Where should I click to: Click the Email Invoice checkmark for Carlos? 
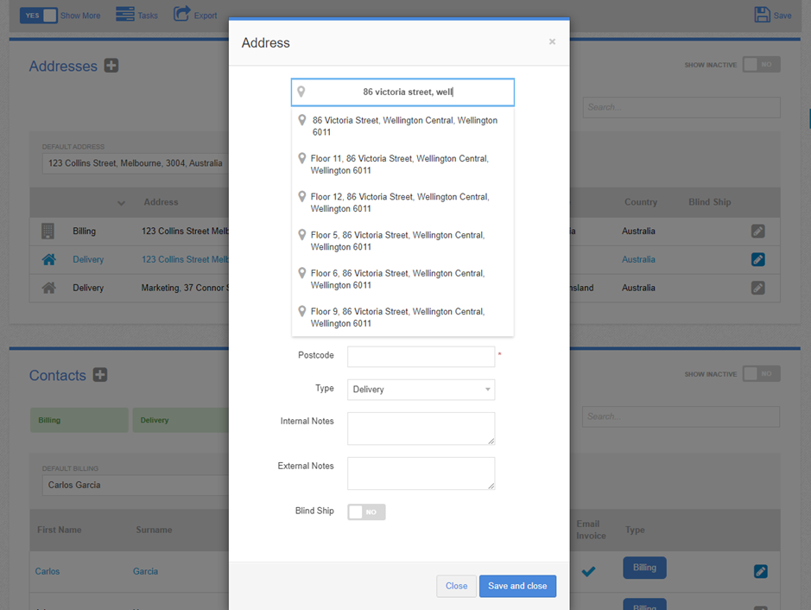coord(588,571)
